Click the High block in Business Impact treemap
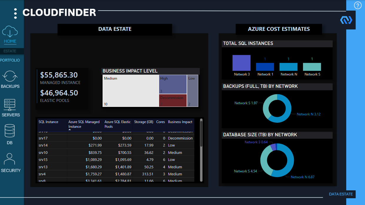This screenshot has width=365, height=205. coord(173,84)
